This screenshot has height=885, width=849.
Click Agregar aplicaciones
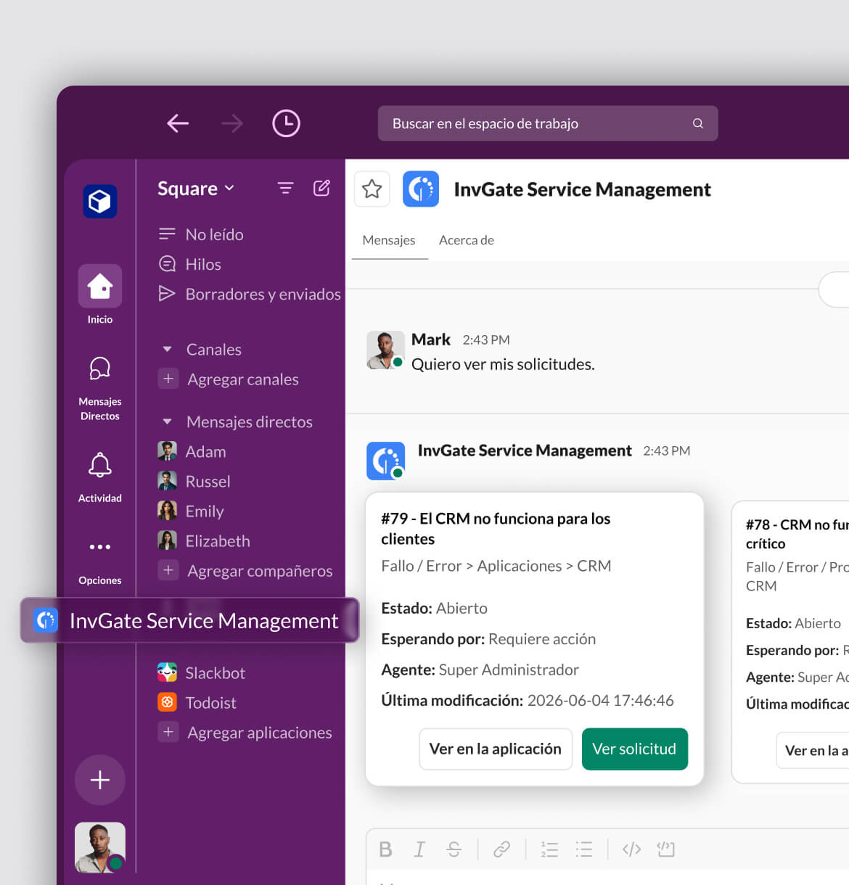click(x=245, y=732)
